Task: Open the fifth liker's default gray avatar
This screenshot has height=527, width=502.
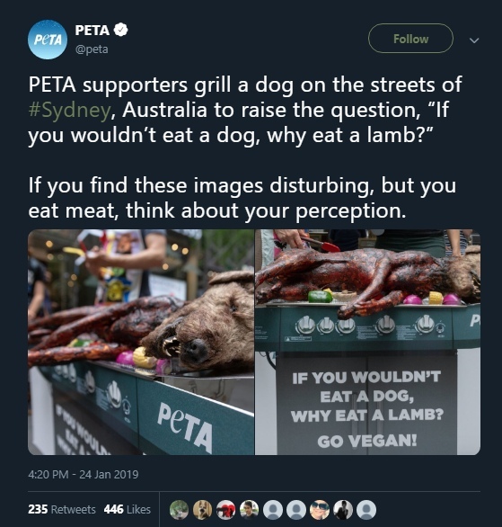Action: (x=272, y=510)
